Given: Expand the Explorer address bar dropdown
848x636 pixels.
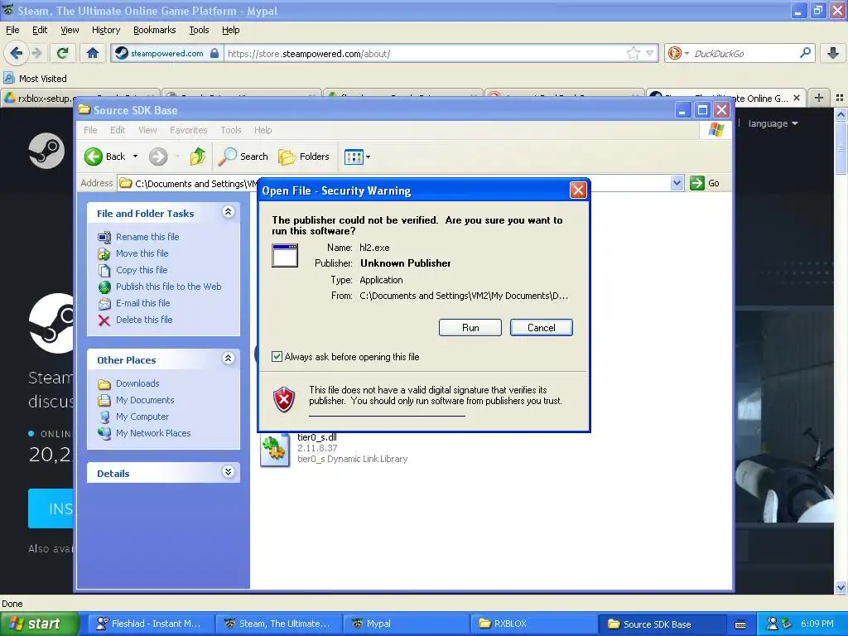Looking at the screenshot, I should (677, 183).
